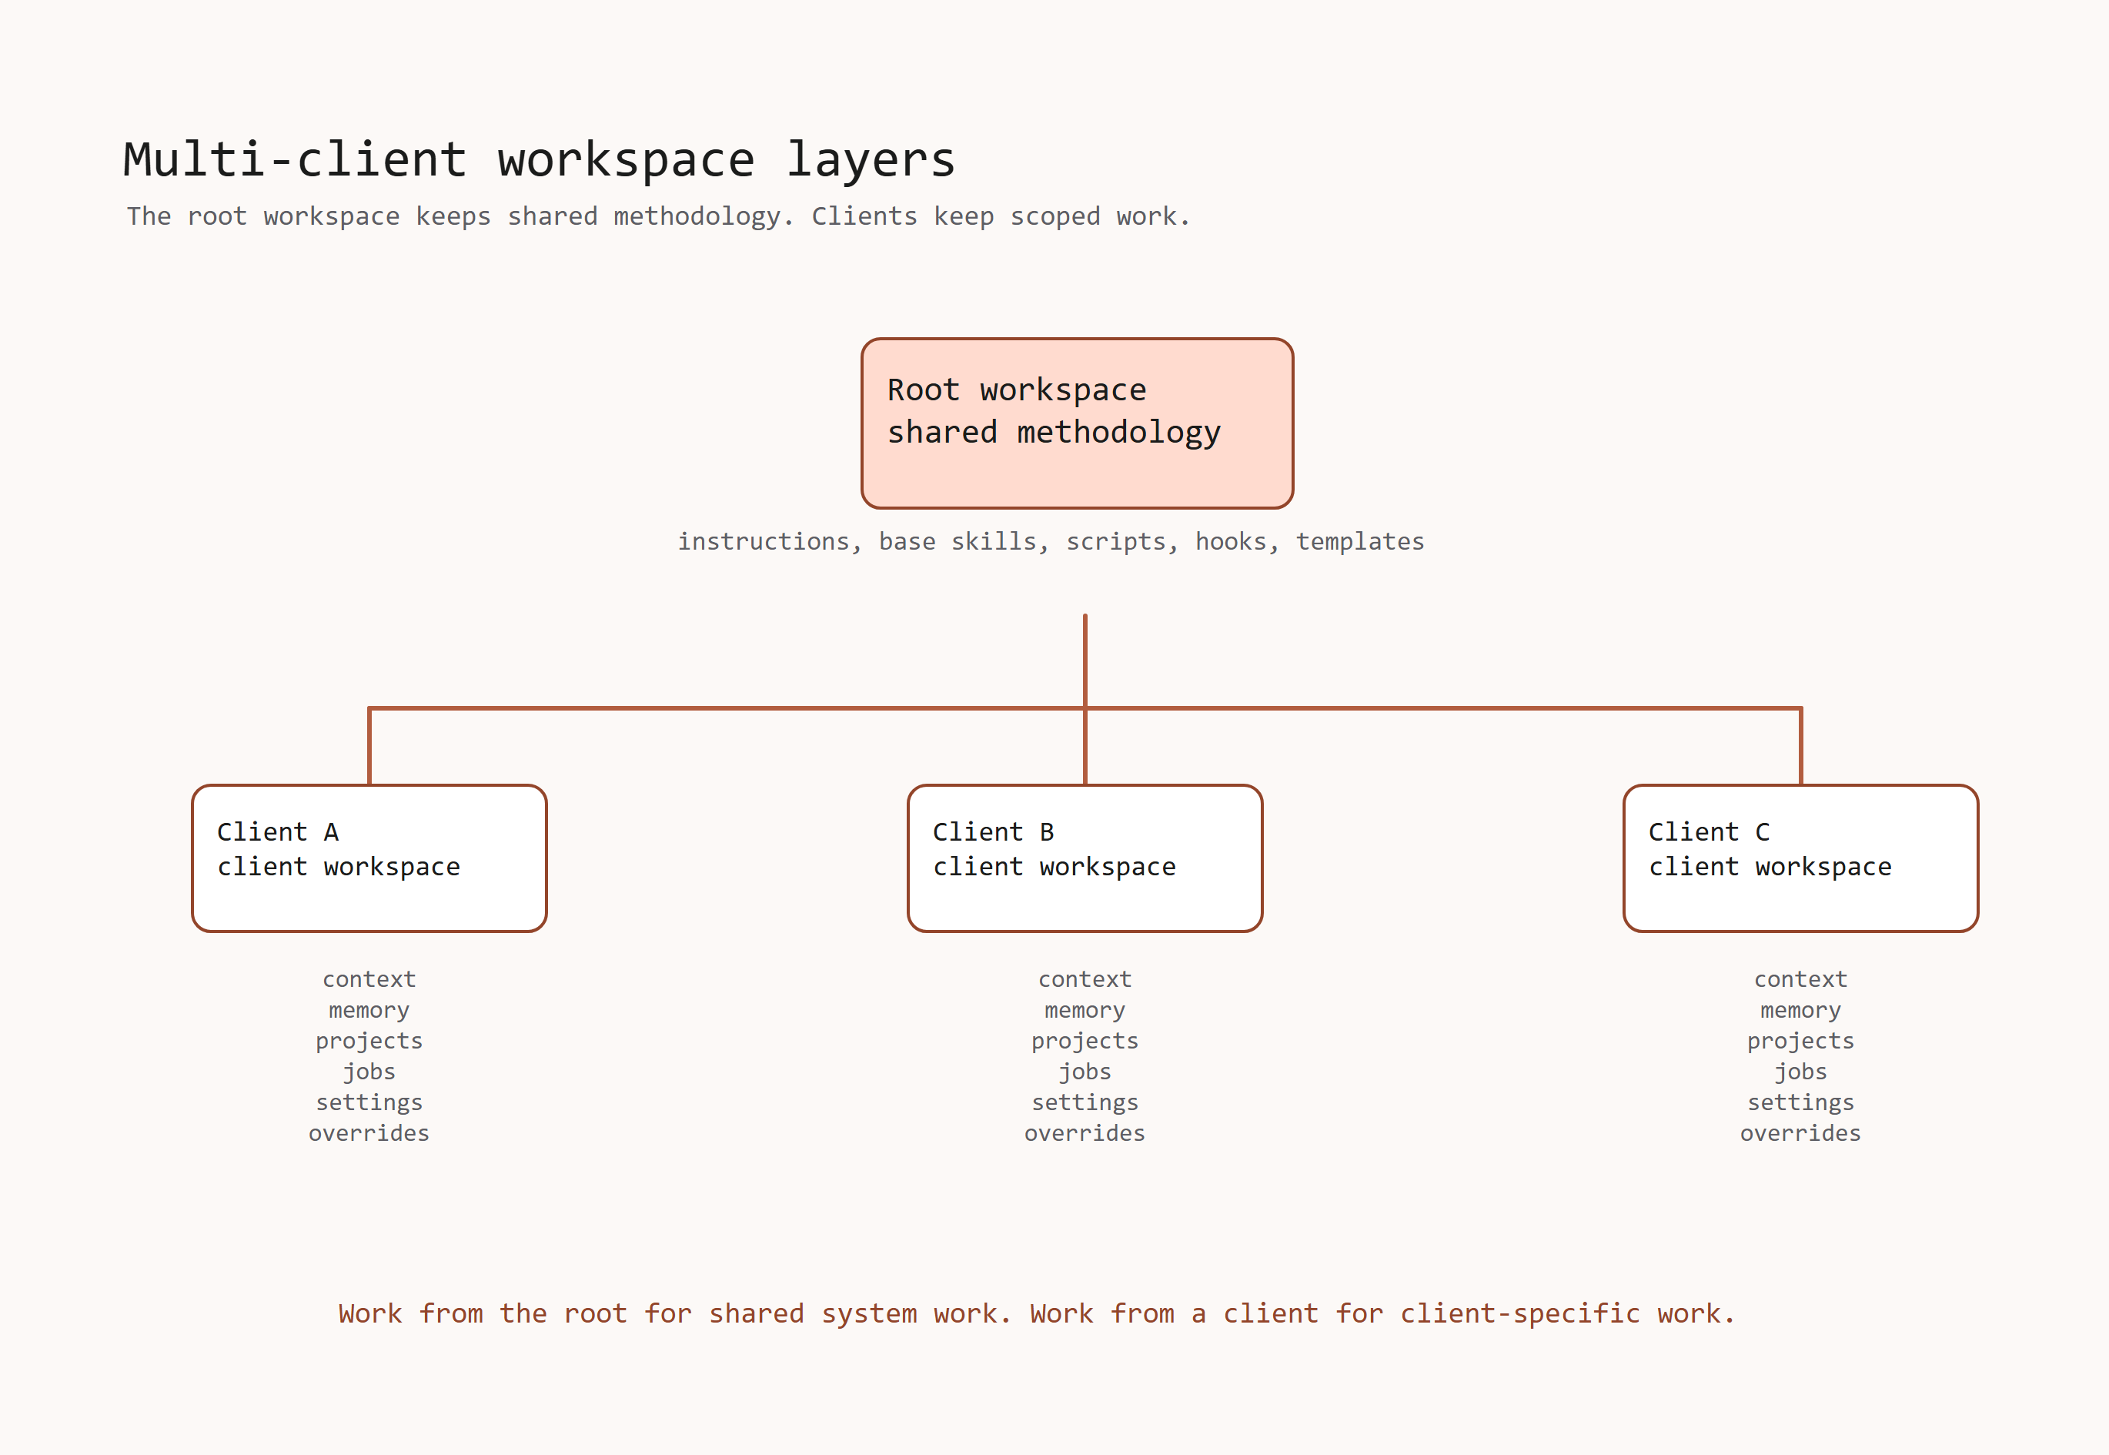Click 'overrides' under Client C
The image size is (2109, 1455).
click(x=1801, y=1133)
